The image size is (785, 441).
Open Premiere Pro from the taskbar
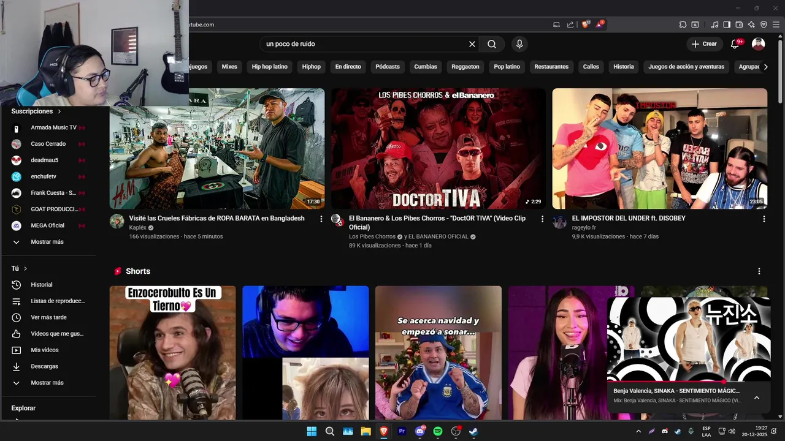[x=402, y=431]
